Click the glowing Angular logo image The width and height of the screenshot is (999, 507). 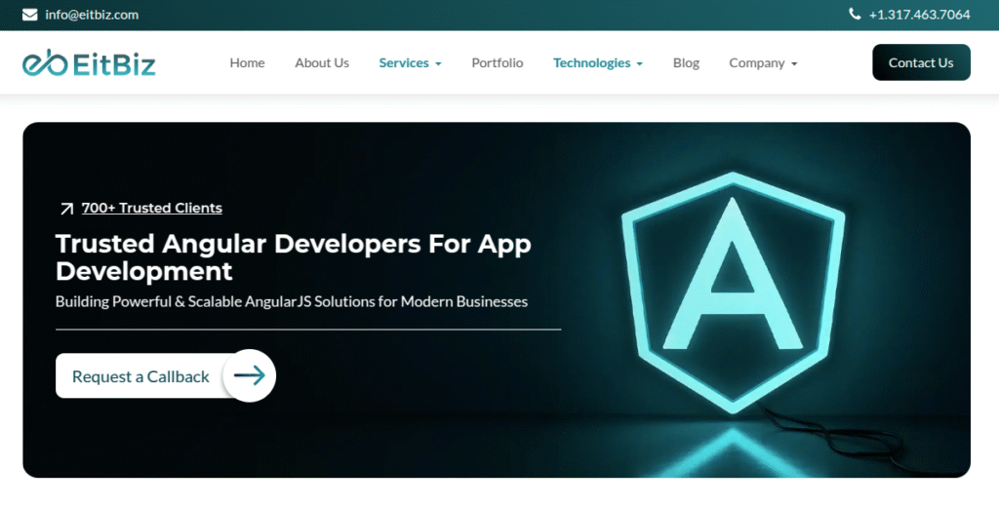pos(733,293)
